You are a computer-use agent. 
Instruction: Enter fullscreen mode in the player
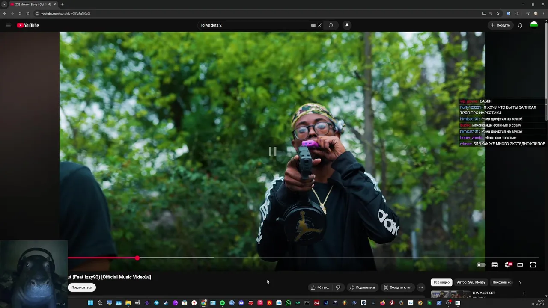tap(533, 265)
